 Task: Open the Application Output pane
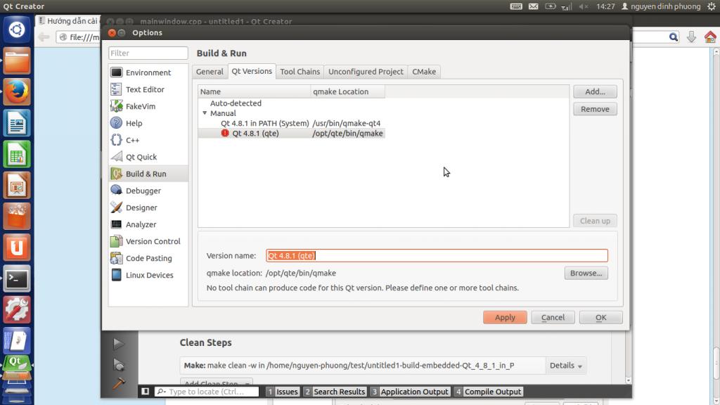410,392
